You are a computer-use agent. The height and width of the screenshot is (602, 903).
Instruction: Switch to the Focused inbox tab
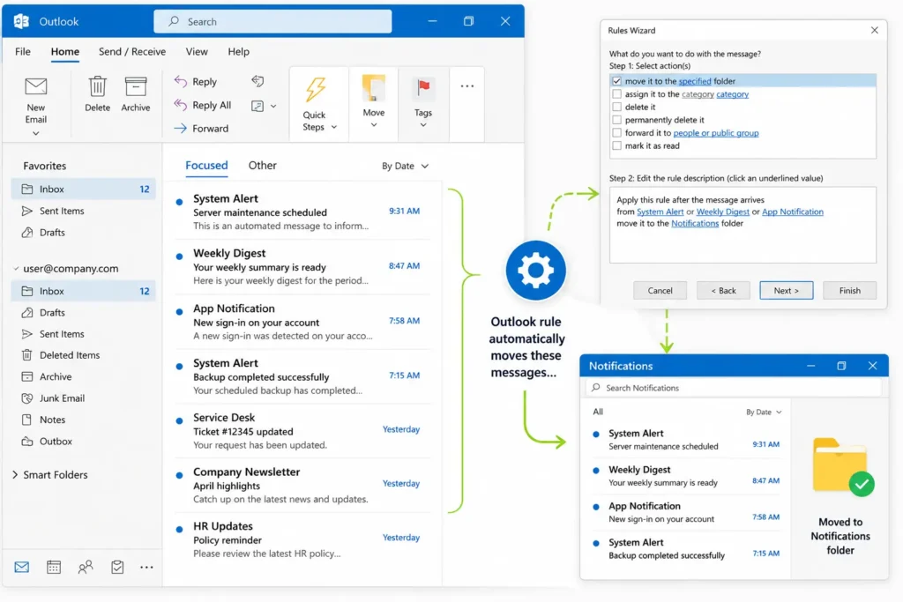coord(206,165)
